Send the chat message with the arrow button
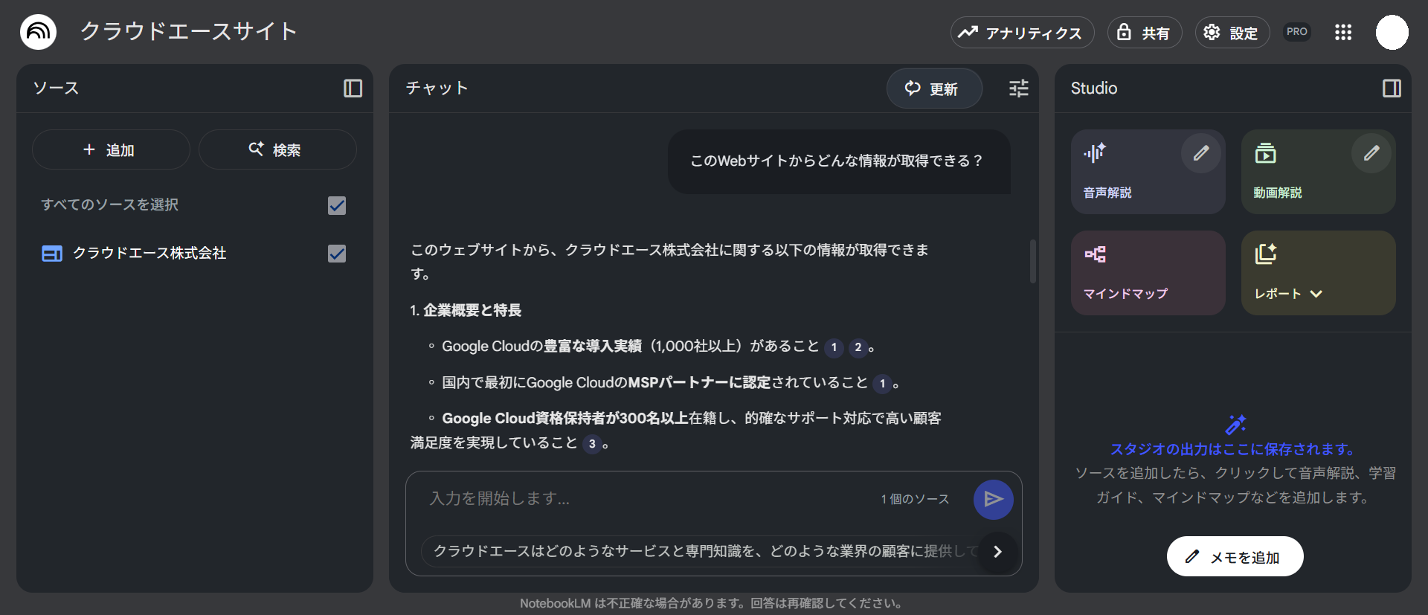Viewport: 1428px width, 615px height. click(x=994, y=499)
